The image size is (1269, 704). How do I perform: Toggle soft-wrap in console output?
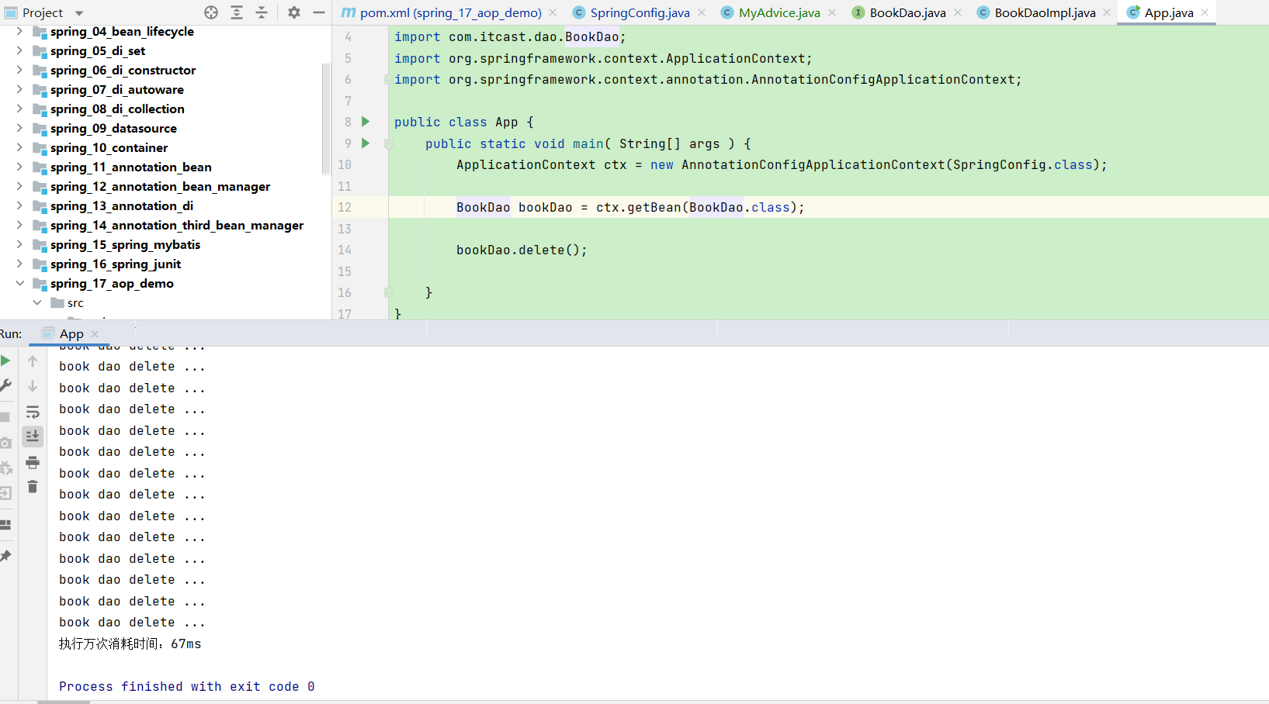[33, 412]
